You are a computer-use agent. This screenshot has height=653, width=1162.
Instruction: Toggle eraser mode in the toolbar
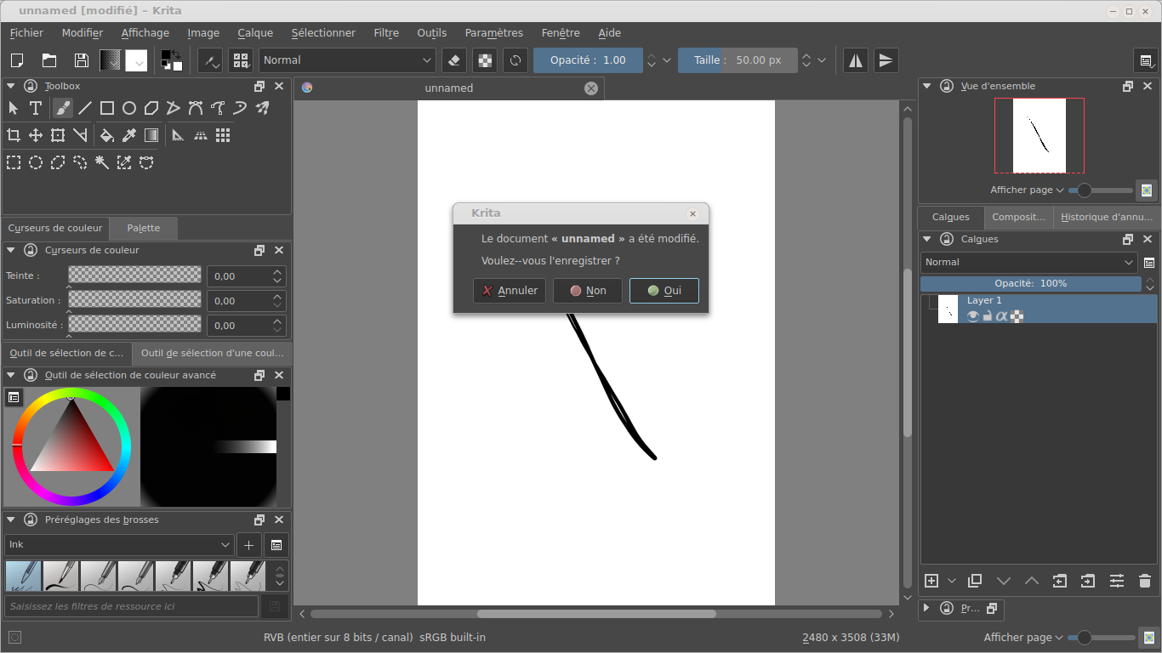pos(454,60)
